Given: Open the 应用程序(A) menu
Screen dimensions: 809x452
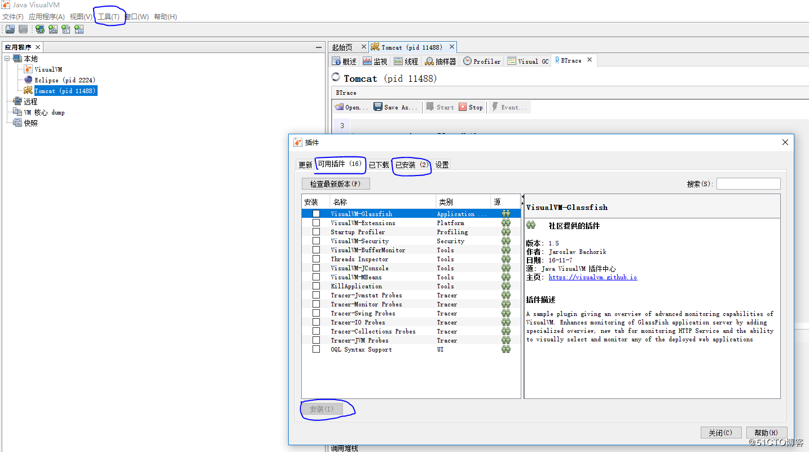Looking at the screenshot, I should click(x=47, y=16).
